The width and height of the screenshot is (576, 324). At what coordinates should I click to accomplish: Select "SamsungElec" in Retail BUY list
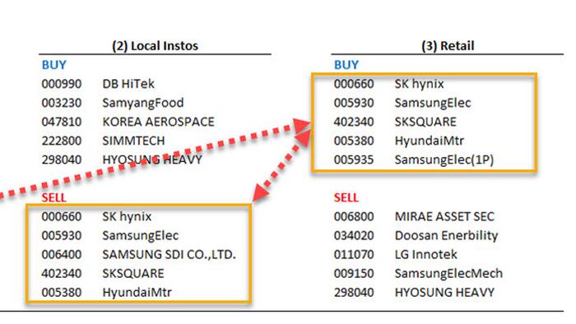point(433,103)
